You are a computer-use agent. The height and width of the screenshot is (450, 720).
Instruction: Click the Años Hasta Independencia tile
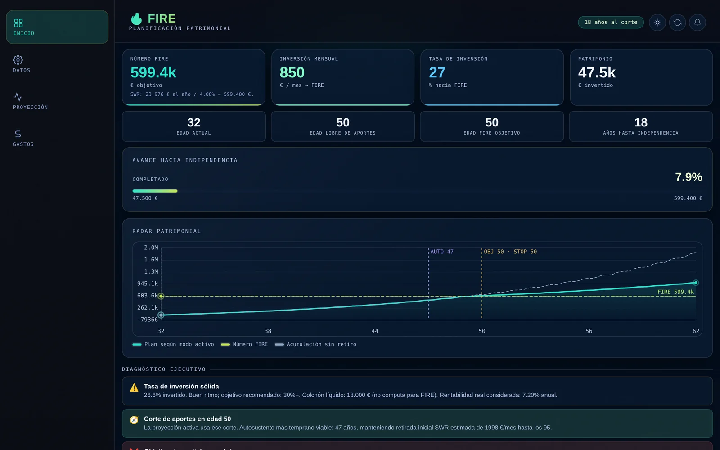click(641, 126)
